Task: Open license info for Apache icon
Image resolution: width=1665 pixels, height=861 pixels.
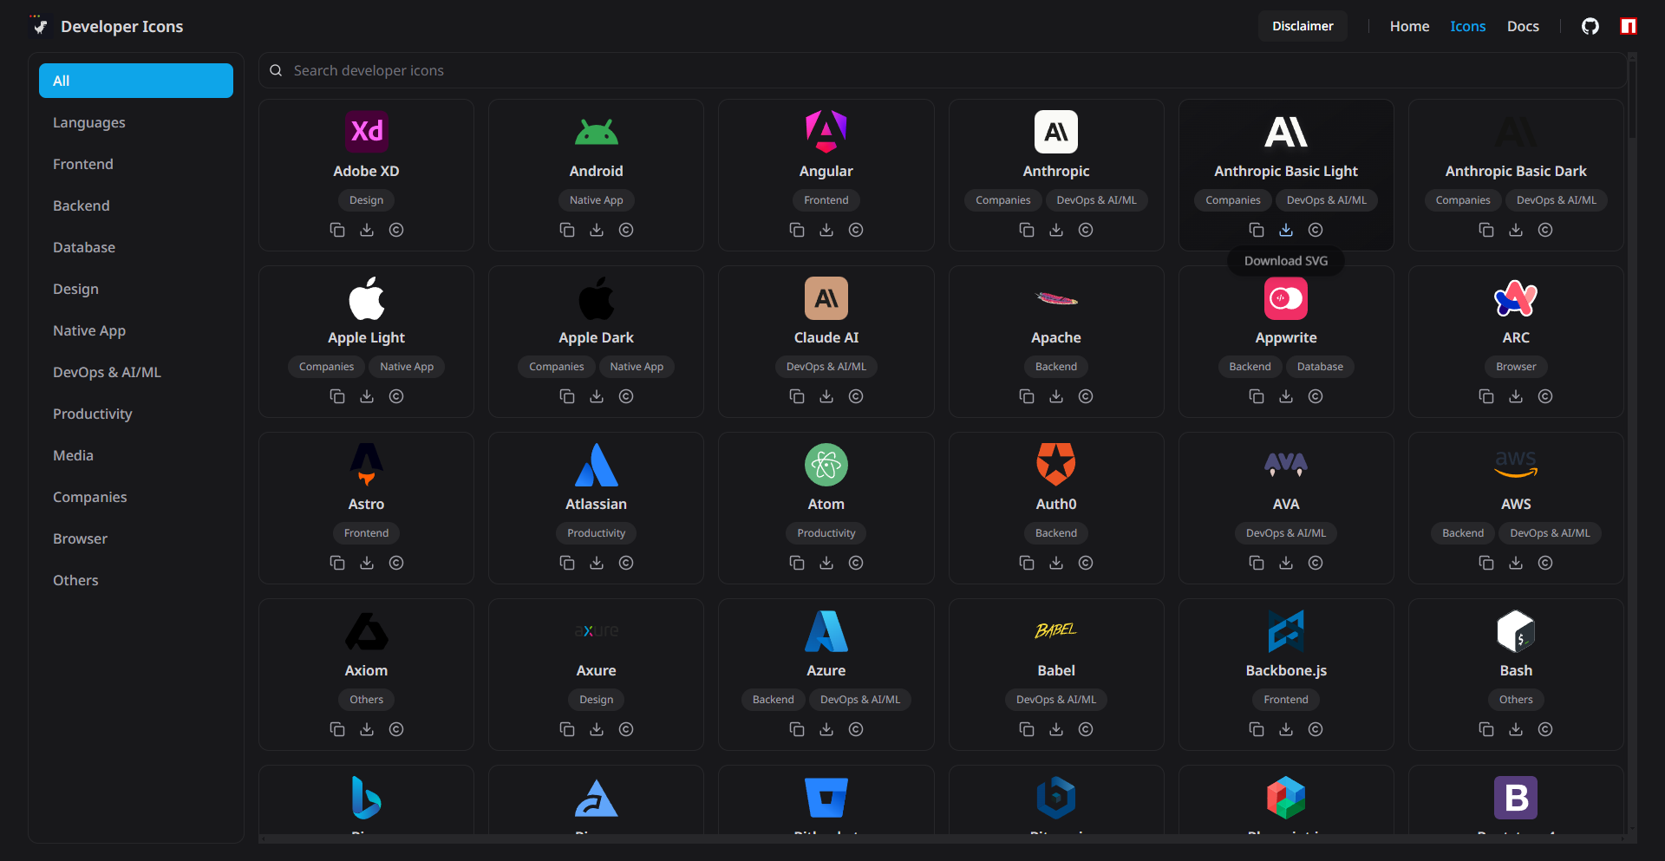Action: pos(1086,396)
